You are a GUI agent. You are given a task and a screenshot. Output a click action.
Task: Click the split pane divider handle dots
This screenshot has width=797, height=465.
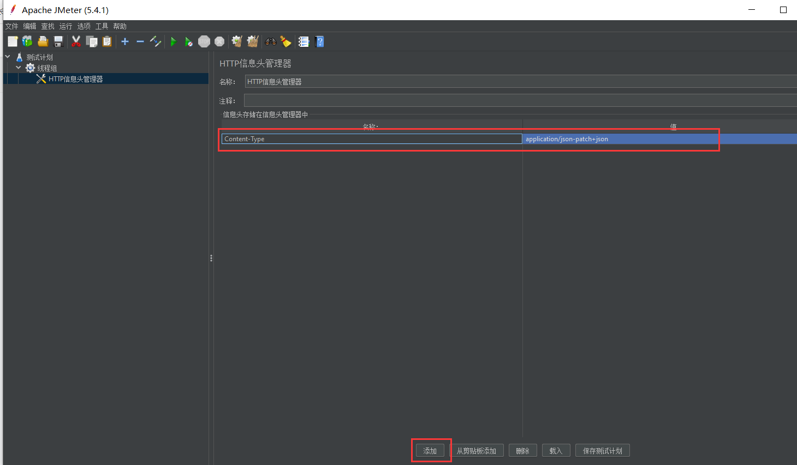(x=211, y=258)
